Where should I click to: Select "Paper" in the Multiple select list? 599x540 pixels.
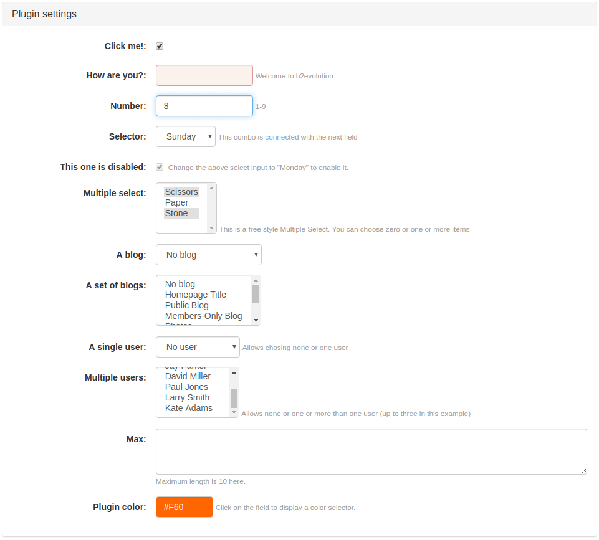pyautogui.click(x=176, y=202)
